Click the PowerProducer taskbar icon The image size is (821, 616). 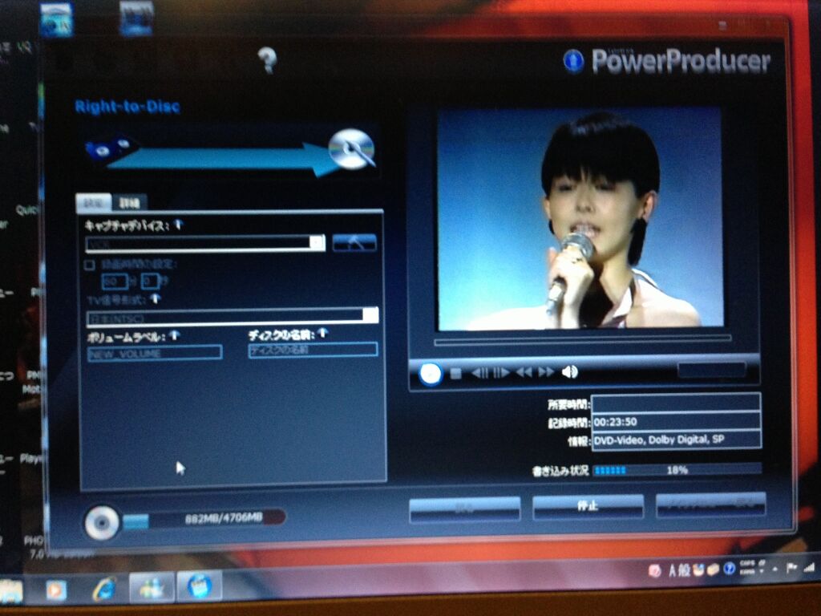point(199,585)
